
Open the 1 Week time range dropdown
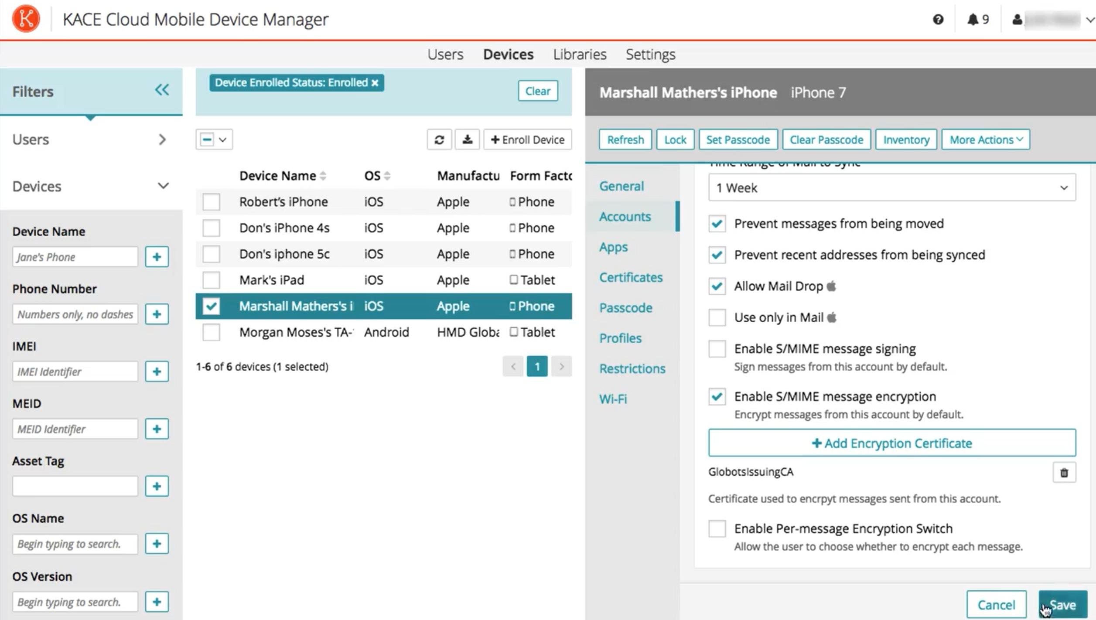[x=892, y=188]
